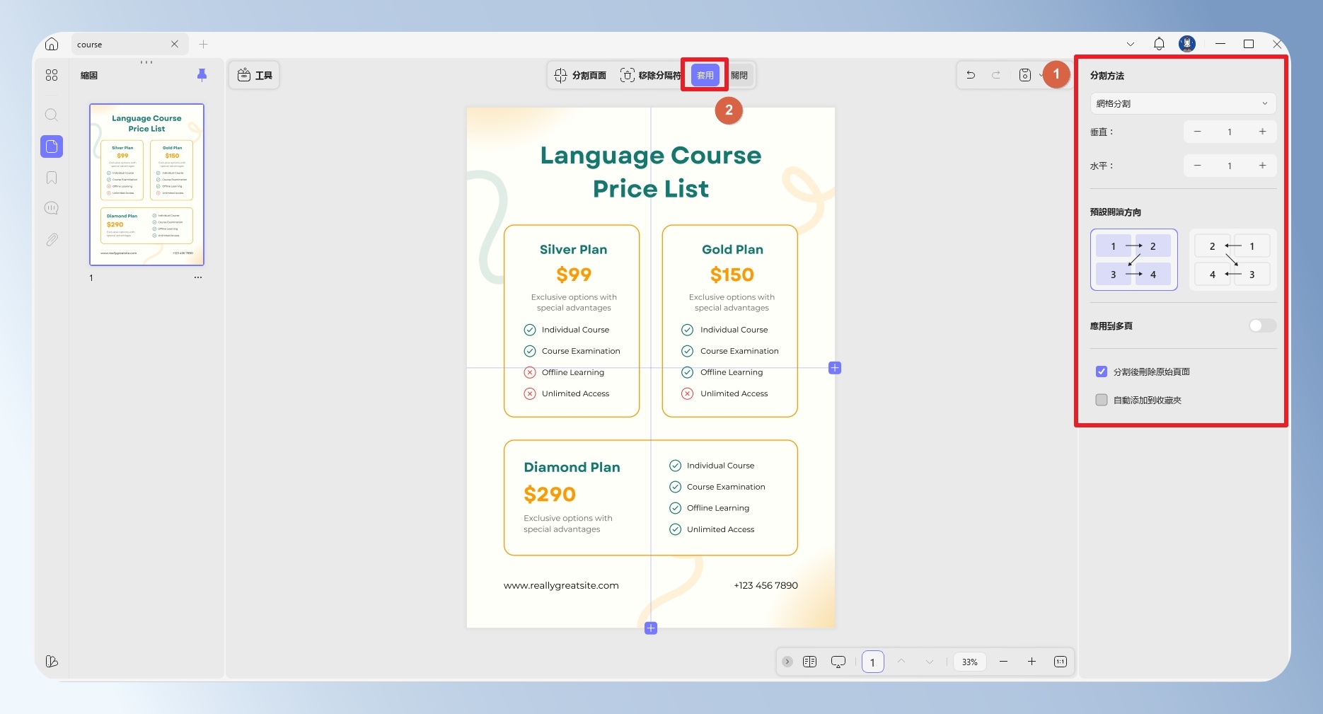1323x714 pixels.
Task: Check 自動添加到收藏夾 checkbox
Action: 1102,400
